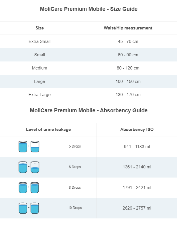The image size is (178, 225).
Task: Click the left beaker in the 8 Drops row
Action: click(x=23, y=188)
